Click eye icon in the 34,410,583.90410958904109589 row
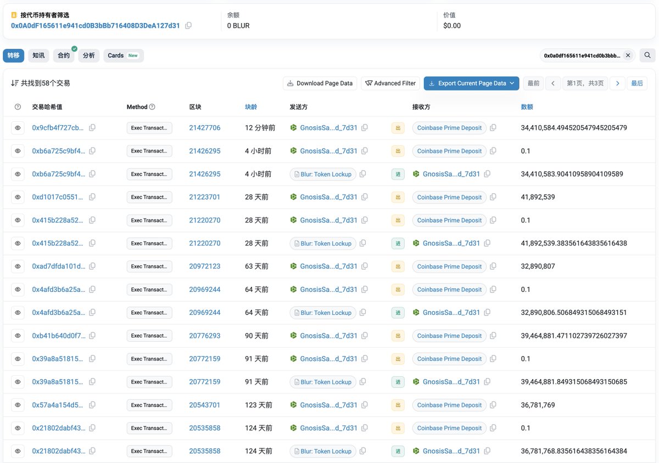Screen dimensions: 659x463 pos(18,174)
